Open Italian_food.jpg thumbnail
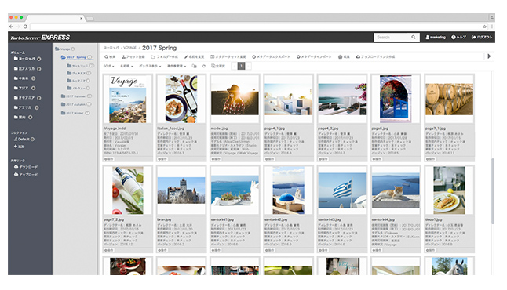Image resolution: width=507 pixels, height=290 pixels. point(181,99)
